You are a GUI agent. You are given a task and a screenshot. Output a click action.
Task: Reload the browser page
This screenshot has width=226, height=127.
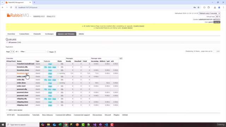click(11, 7)
